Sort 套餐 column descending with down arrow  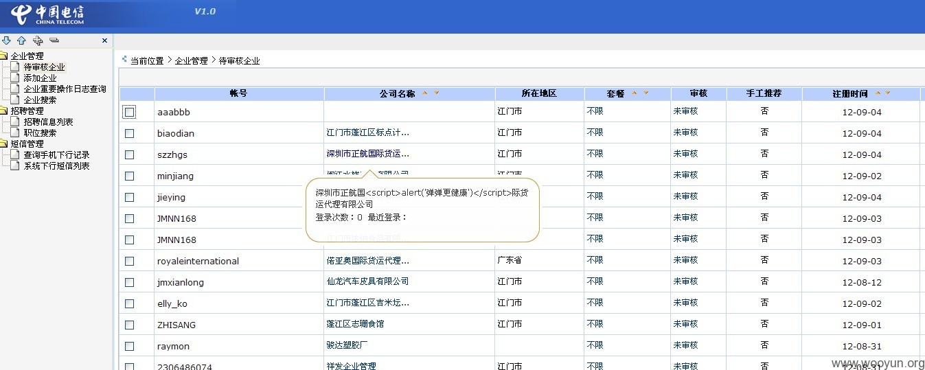click(x=646, y=93)
